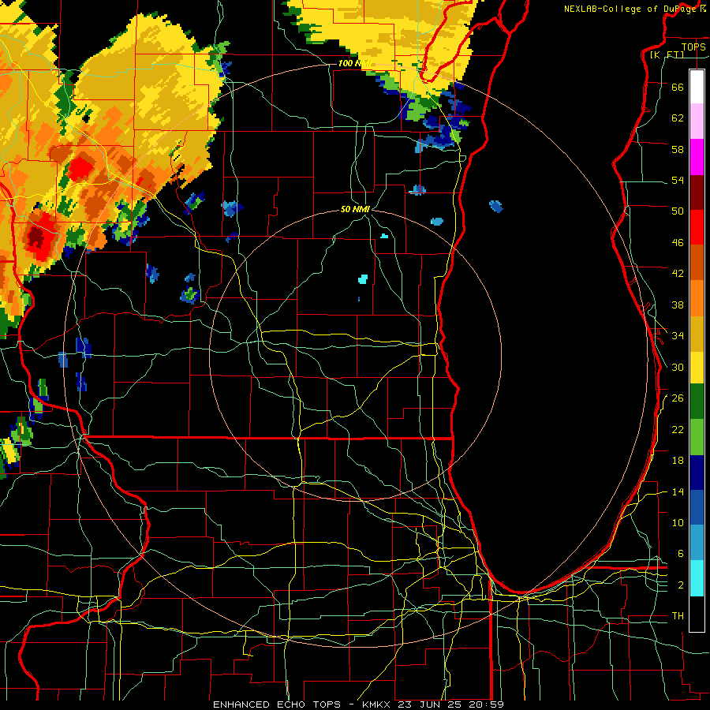Pick the magenta segment of the color scale
Viewport: 710px width, 710px height.
(697, 157)
